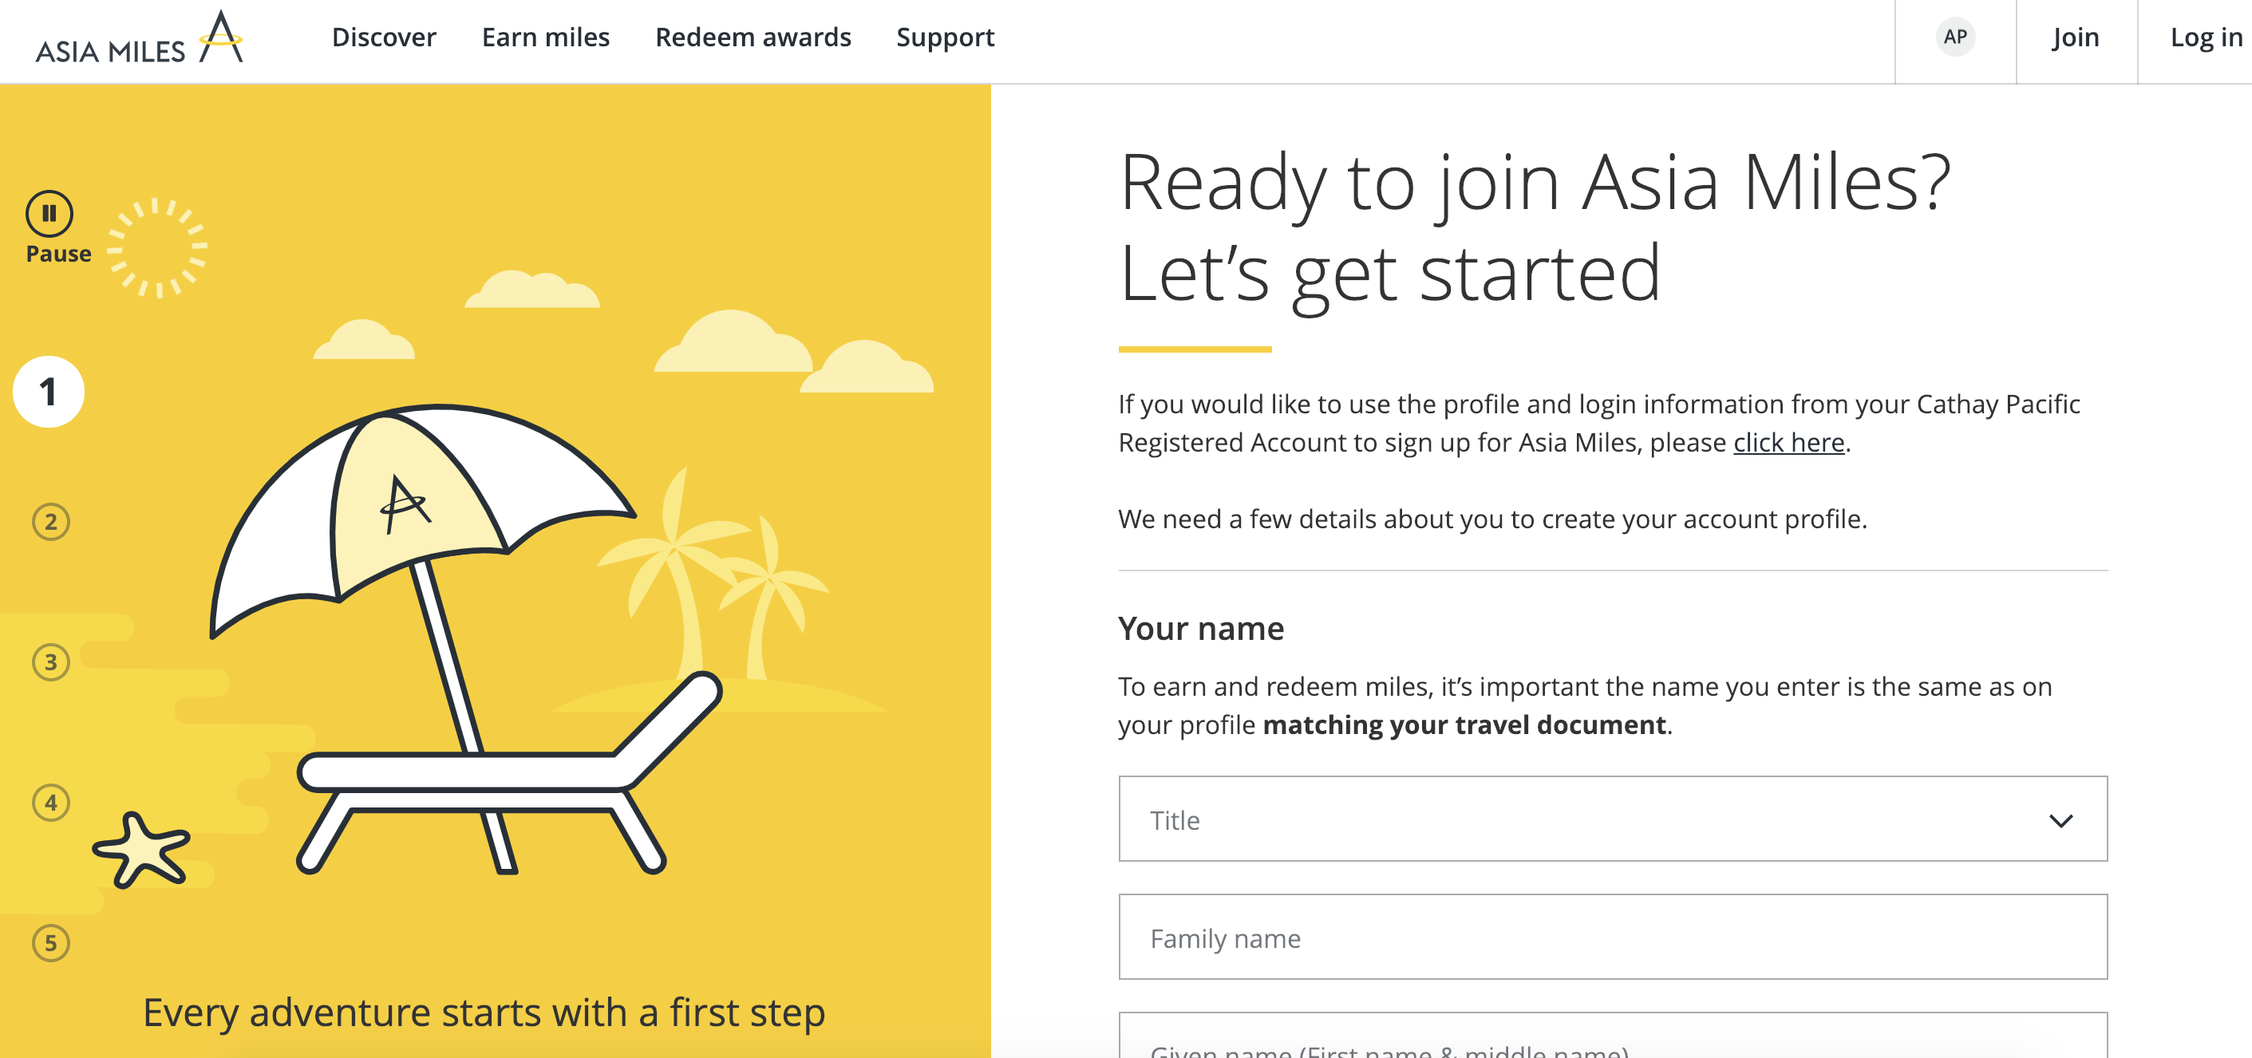Viewport: 2252px width, 1058px height.
Task: Jump to step 3 circle indicator
Action: [x=51, y=663]
